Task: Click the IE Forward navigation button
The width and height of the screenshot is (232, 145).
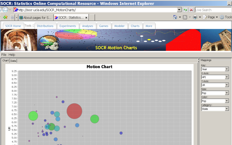Action: point(5,10)
